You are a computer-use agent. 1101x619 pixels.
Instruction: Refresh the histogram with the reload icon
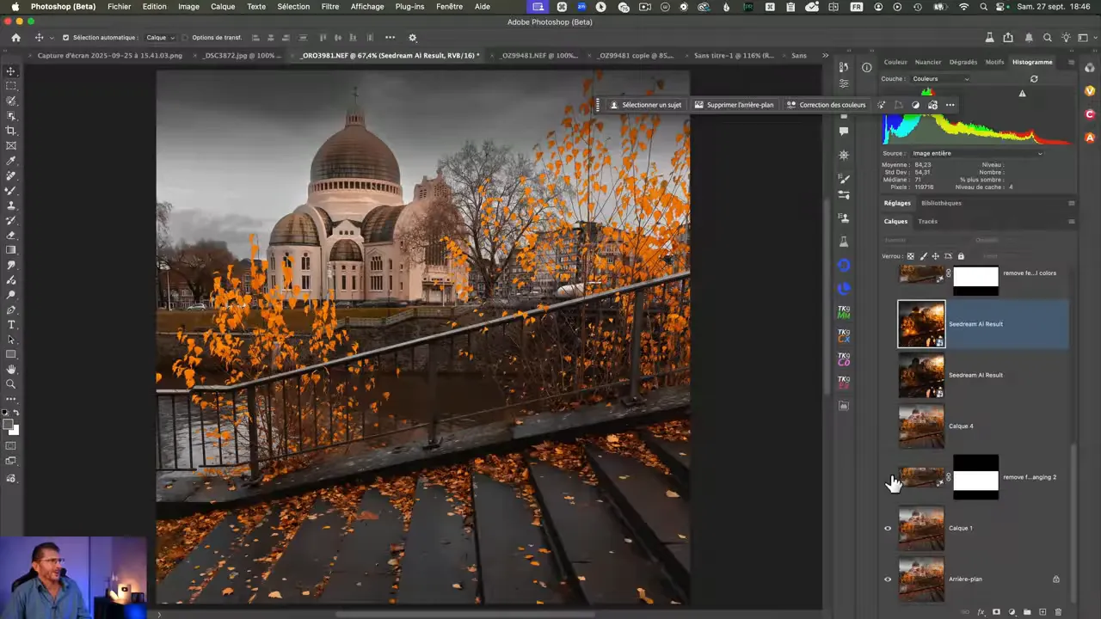[x=1034, y=79]
